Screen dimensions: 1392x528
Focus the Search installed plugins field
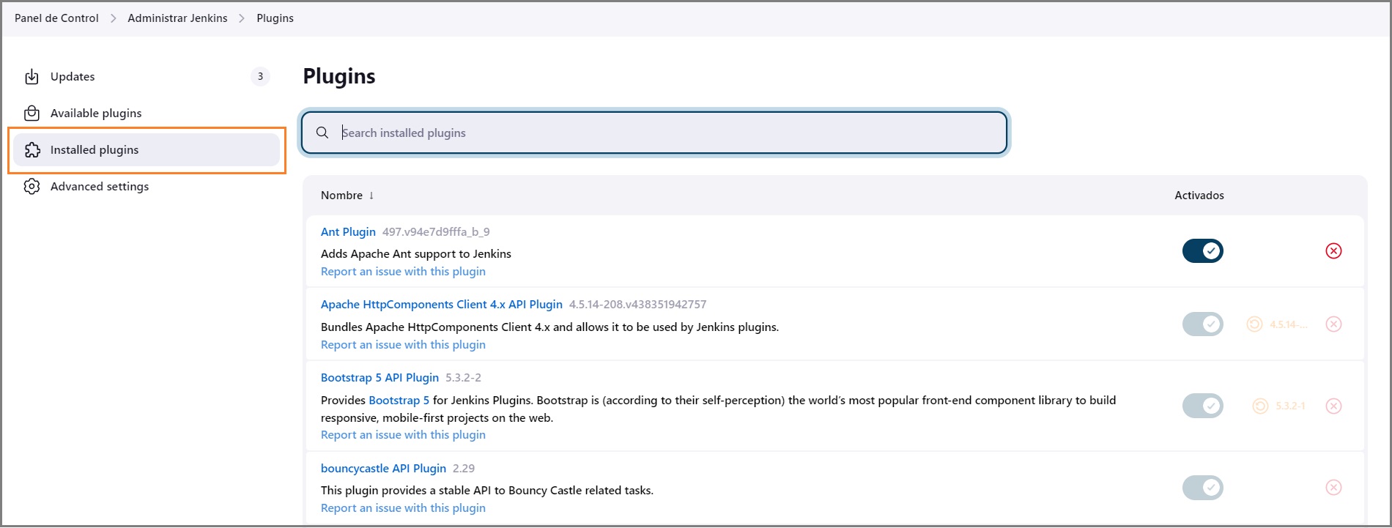tap(654, 133)
